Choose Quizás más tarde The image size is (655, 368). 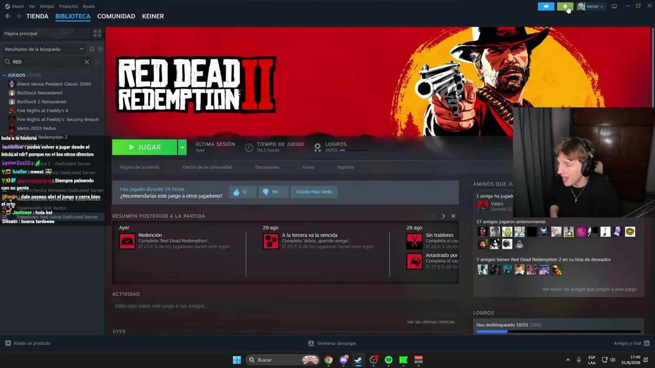314,192
